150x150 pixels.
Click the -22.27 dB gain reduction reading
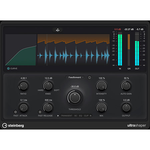(129, 29)
